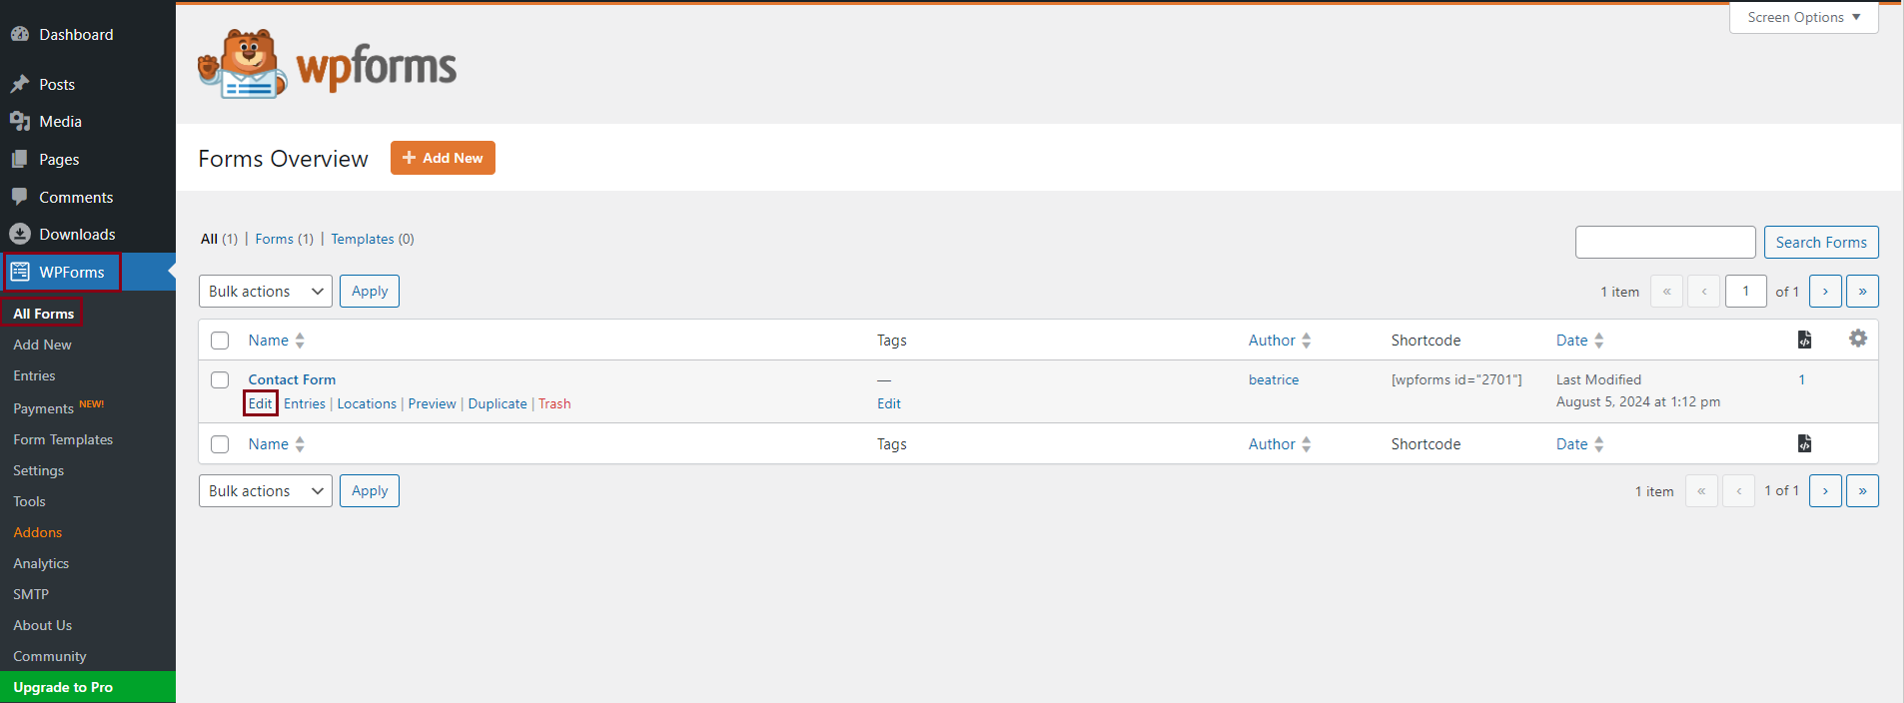The width and height of the screenshot is (1904, 703).
Task: Duplicate the Contact Form
Action: (497, 403)
